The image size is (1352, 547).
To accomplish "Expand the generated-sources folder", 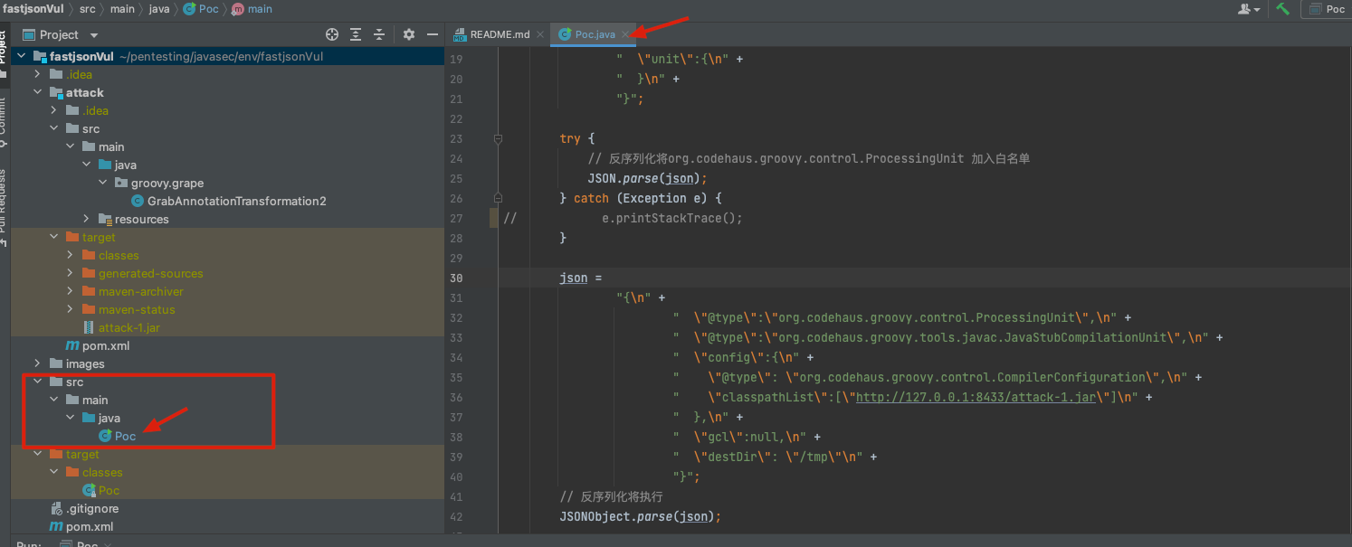I will click(70, 273).
